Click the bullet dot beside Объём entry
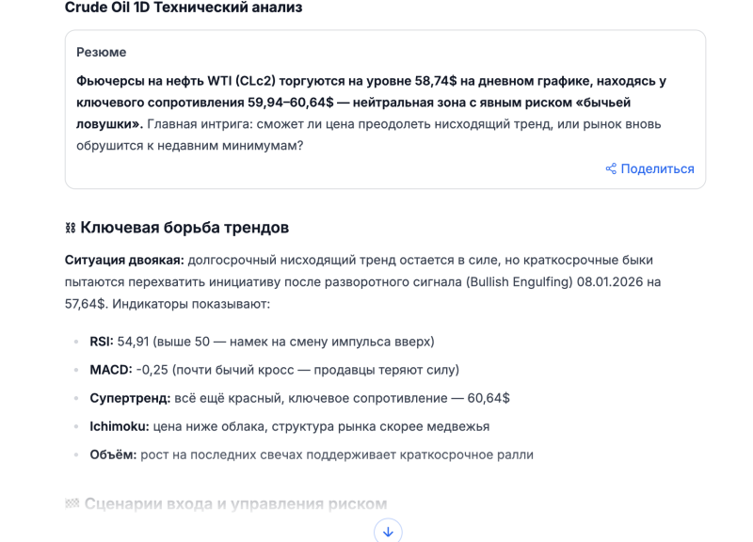 point(76,455)
